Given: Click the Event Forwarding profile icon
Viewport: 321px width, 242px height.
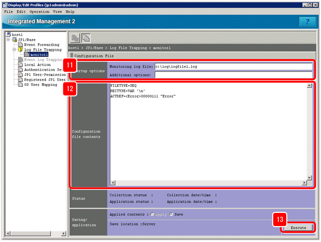Looking at the screenshot, I should click(x=20, y=45).
